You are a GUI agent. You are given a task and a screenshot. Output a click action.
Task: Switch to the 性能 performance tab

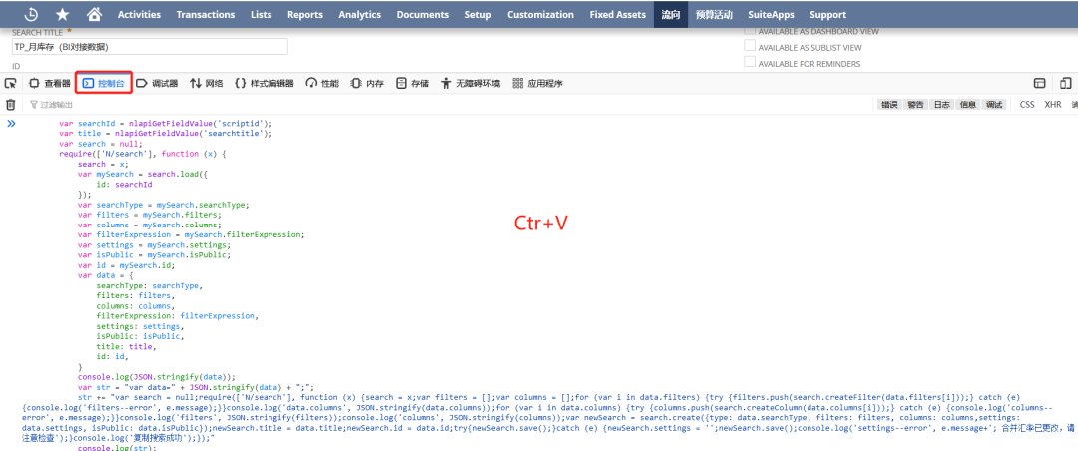[x=322, y=83]
